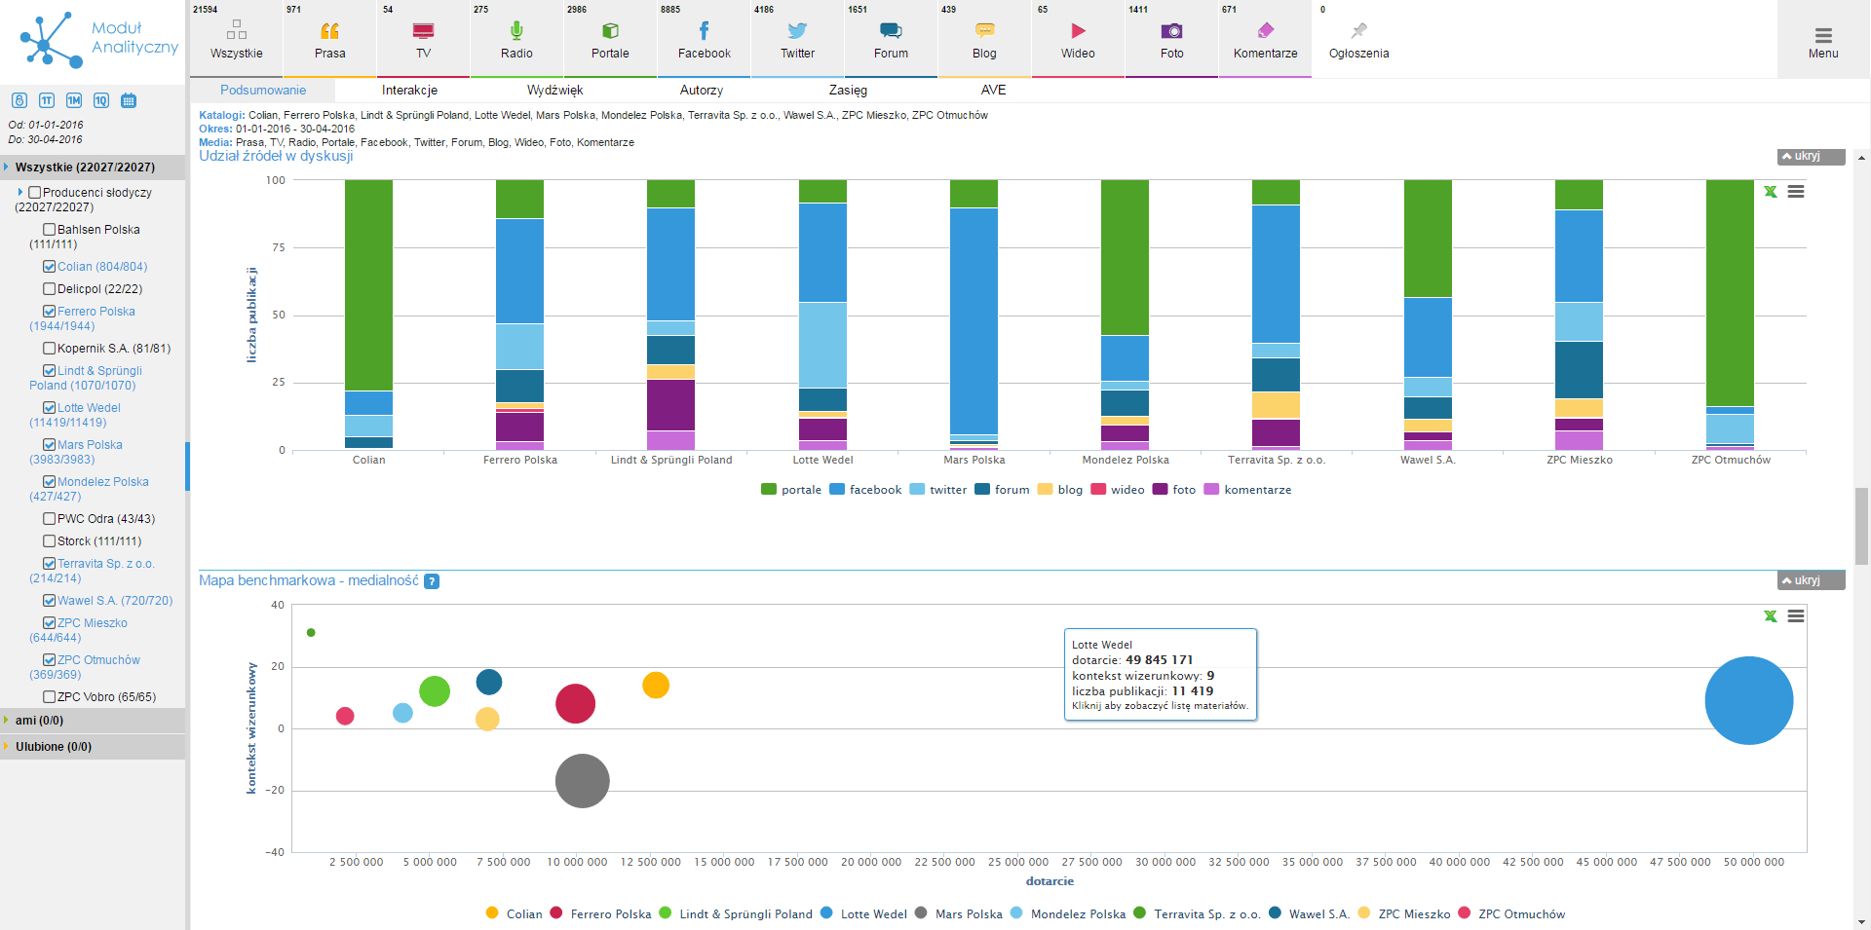Open source share chart context menu
Image resolution: width=1871 pixels, height=930 pixels.
tap(1796, 192)
